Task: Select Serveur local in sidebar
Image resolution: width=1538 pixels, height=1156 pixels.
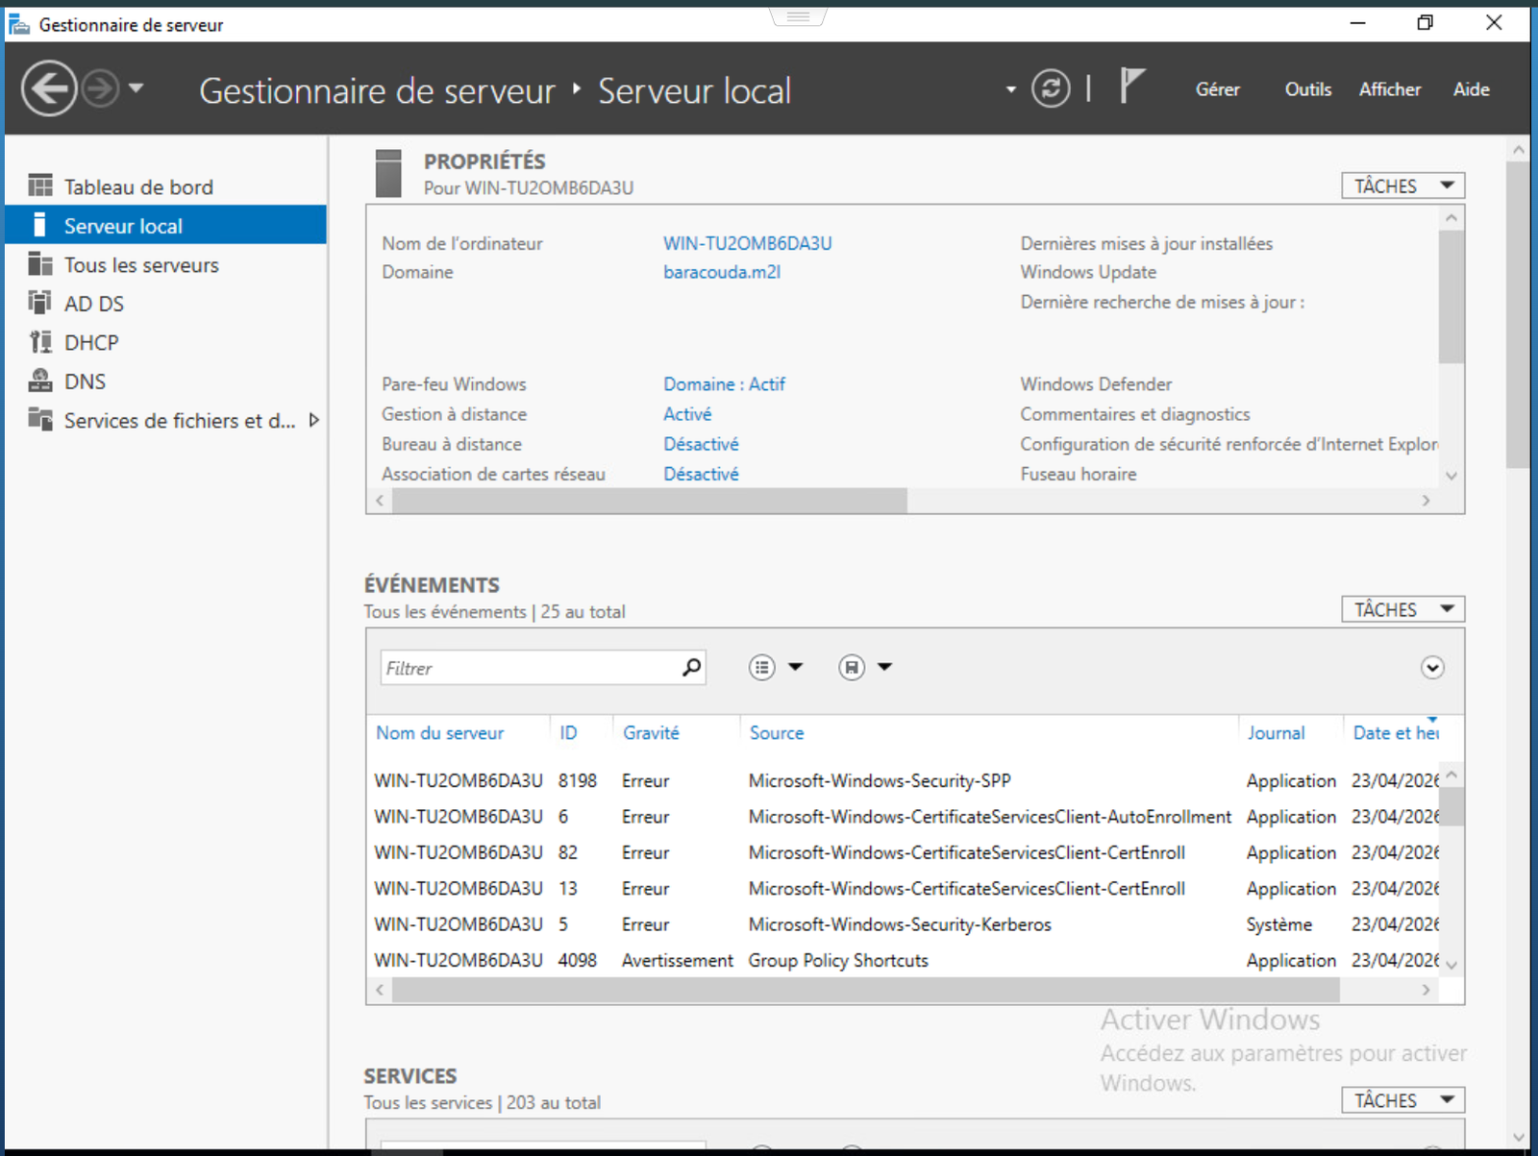Action: tap(165, 225)
